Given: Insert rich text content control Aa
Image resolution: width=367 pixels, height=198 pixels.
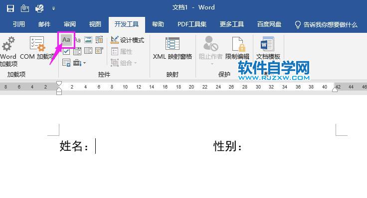Looking at the screenshot, I should [66, 40].
